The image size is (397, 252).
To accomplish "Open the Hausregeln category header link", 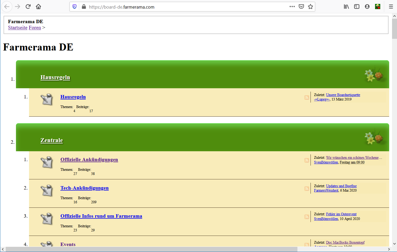I will click(x=55, y=77).
